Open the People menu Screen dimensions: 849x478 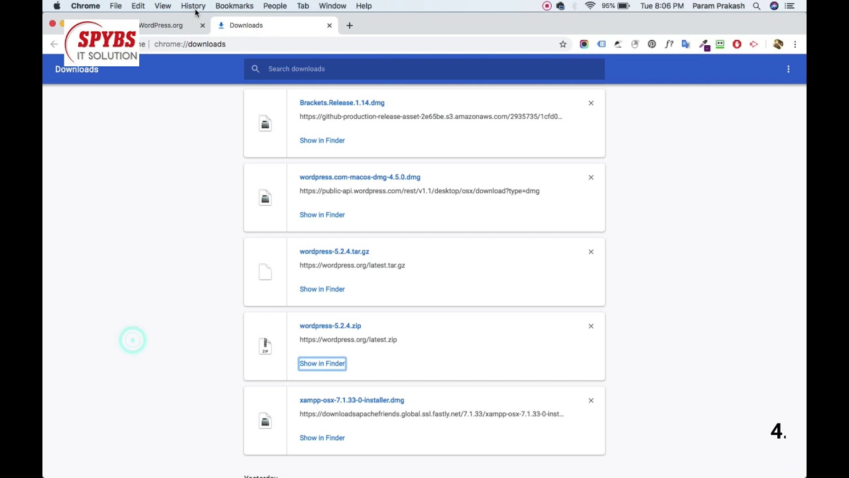(275, 6)
